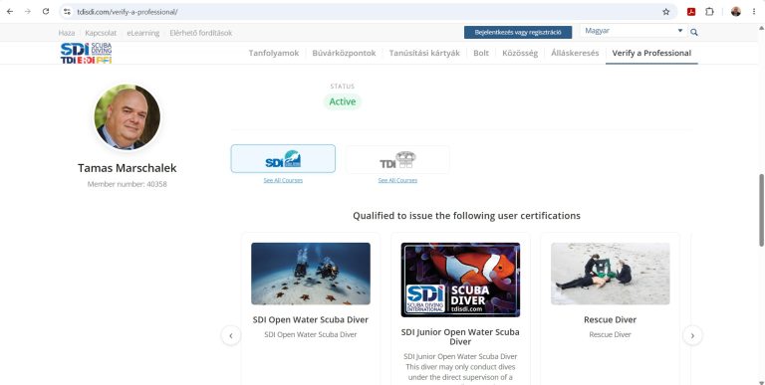The width and height of the screenshot is (765, 385).
Task: Click the SDI TDI ERDI PFI logo
Action: (x=86, y=53)
